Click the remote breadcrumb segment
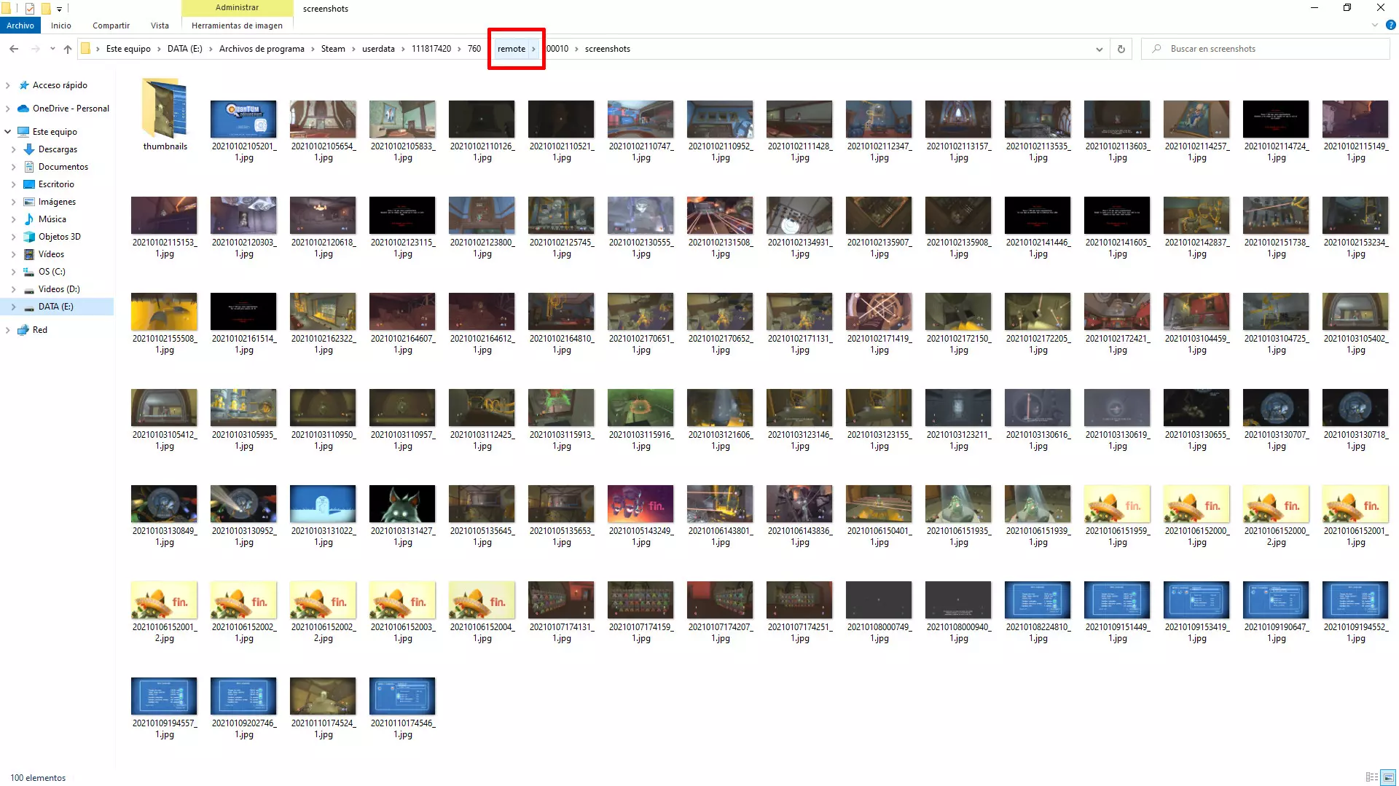The width and height of the screenshot is (1399, 786). (x=512, y=49)
